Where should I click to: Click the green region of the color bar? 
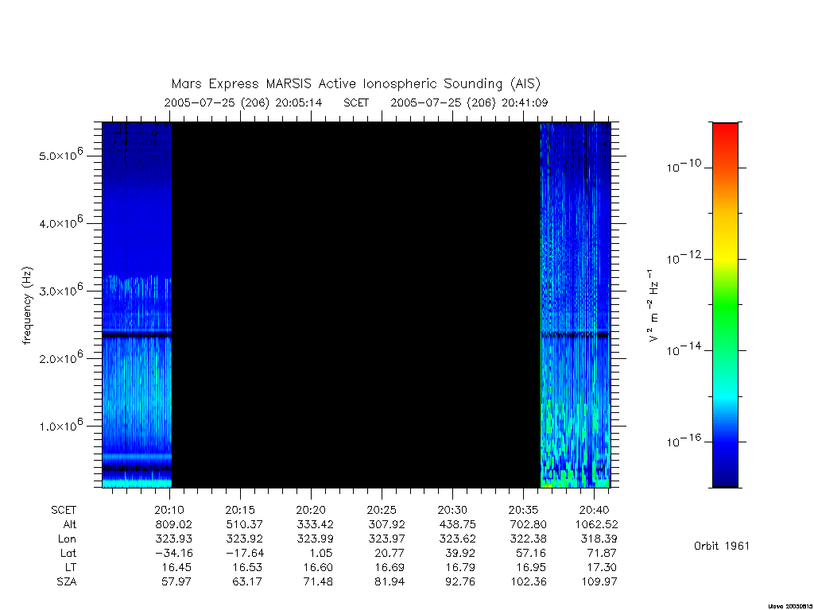click(725, 306)
